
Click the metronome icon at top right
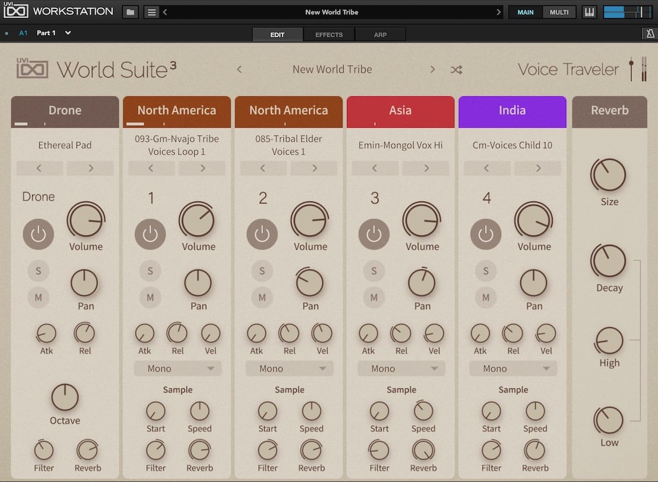point(650,33)
